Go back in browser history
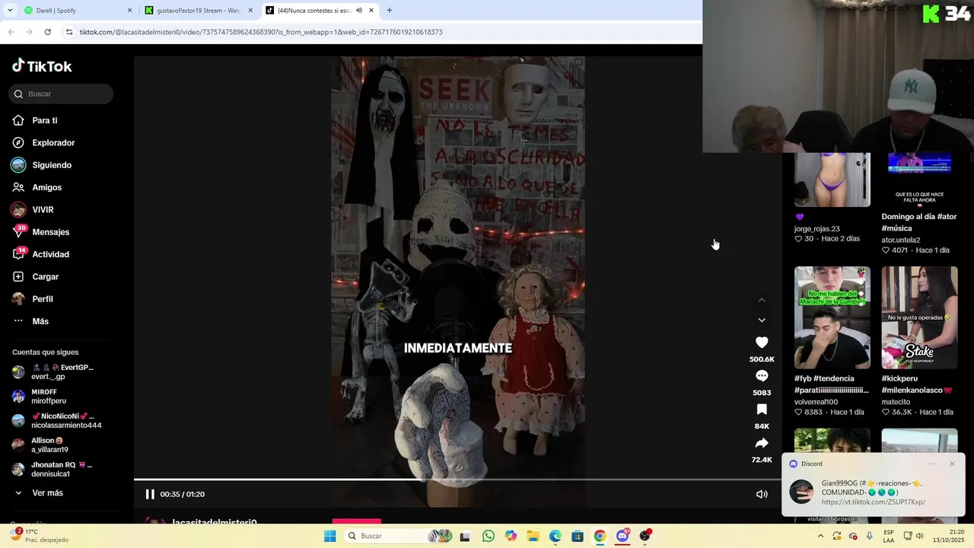The width and height of the screenshot is (974, 548). point(11,32)
